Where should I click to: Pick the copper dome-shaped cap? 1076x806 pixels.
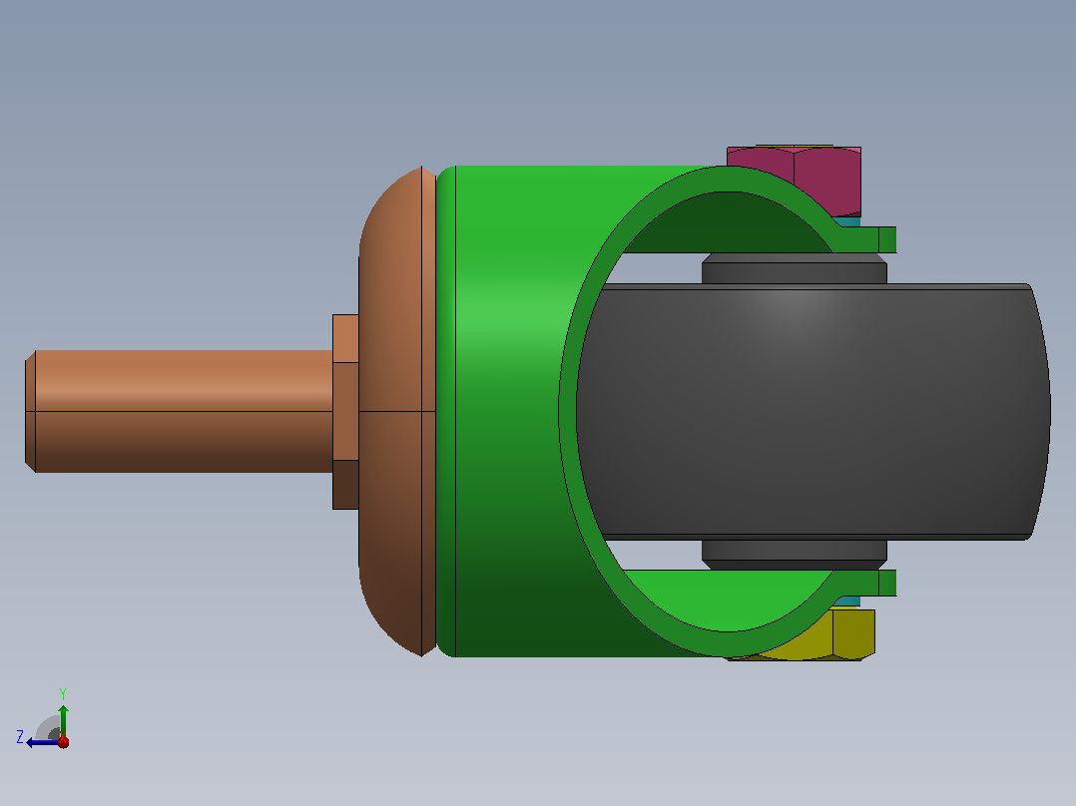point(397,412)
